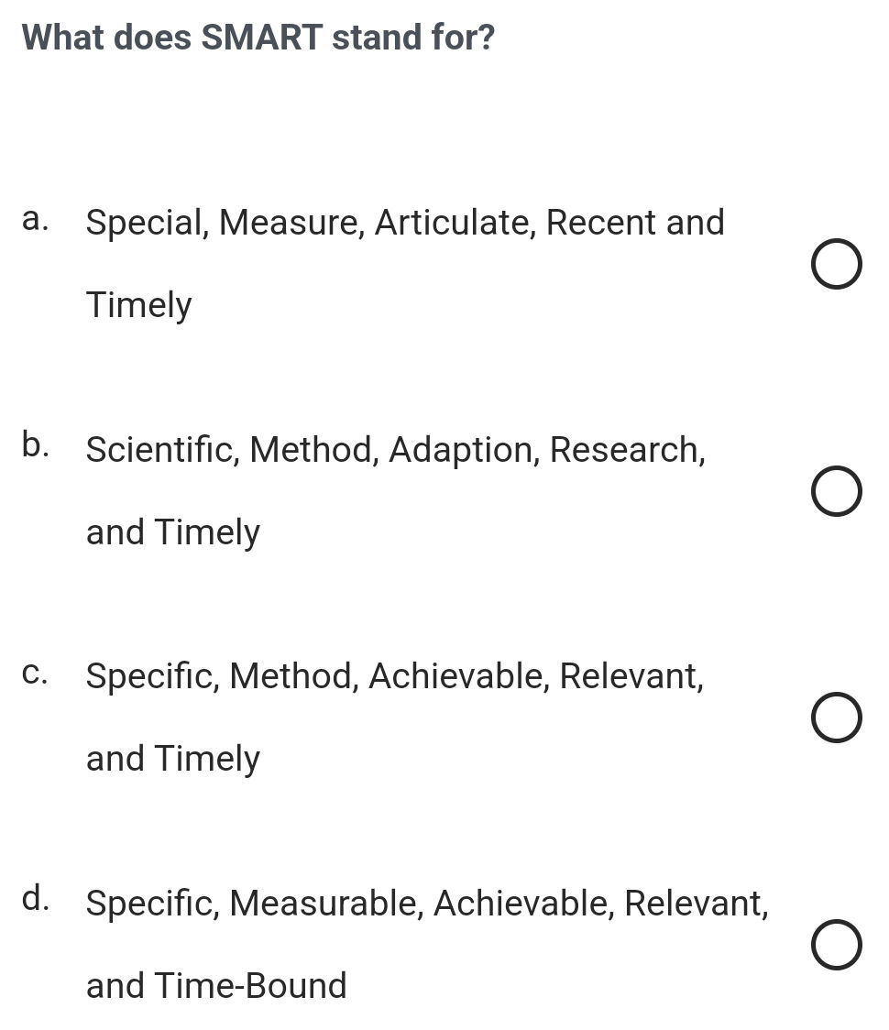Image resolution: width=889 pixels, height=1030 pixels.
Task: Select the radio button for option a
Action: click(837, 264)
